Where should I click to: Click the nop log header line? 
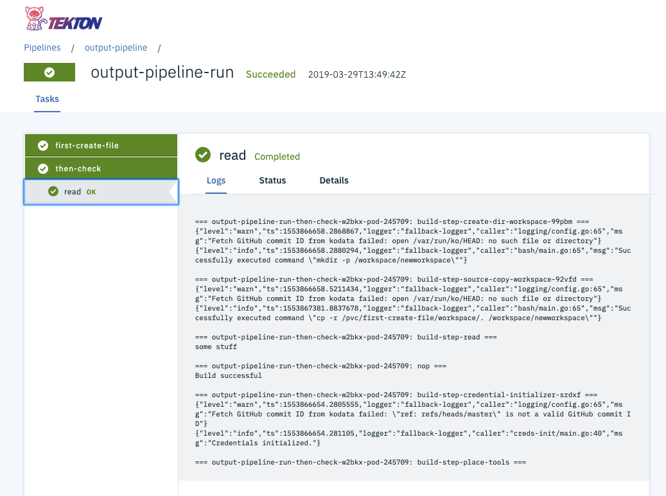[x=320, y=366]
